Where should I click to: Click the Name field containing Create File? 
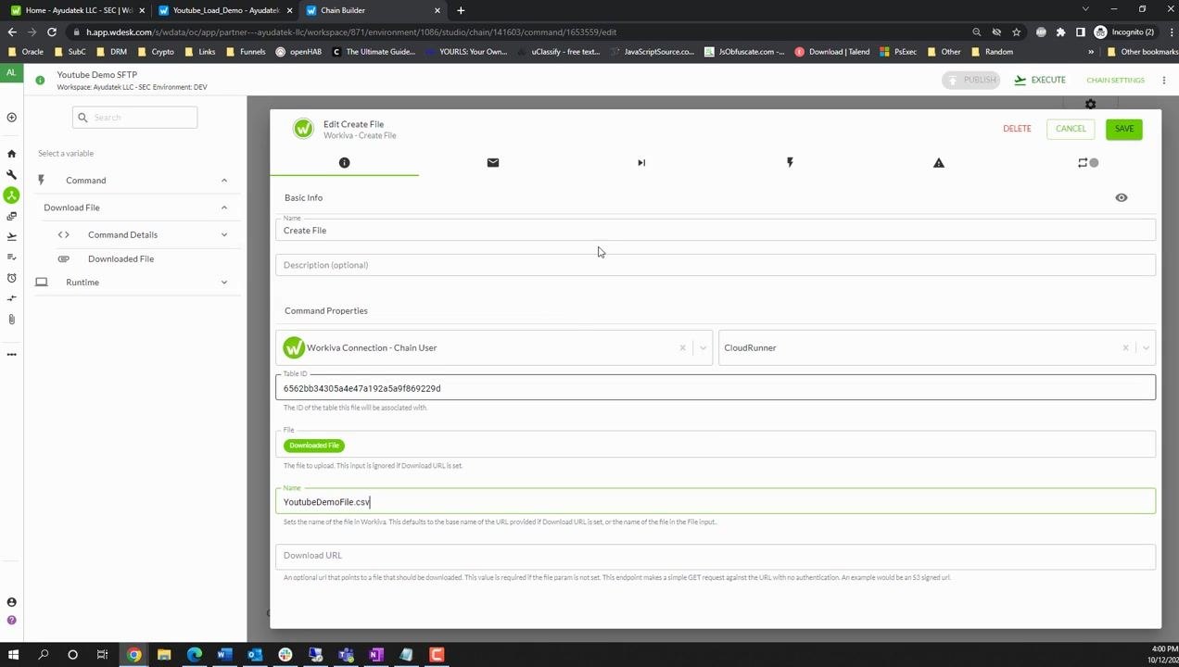715,230
